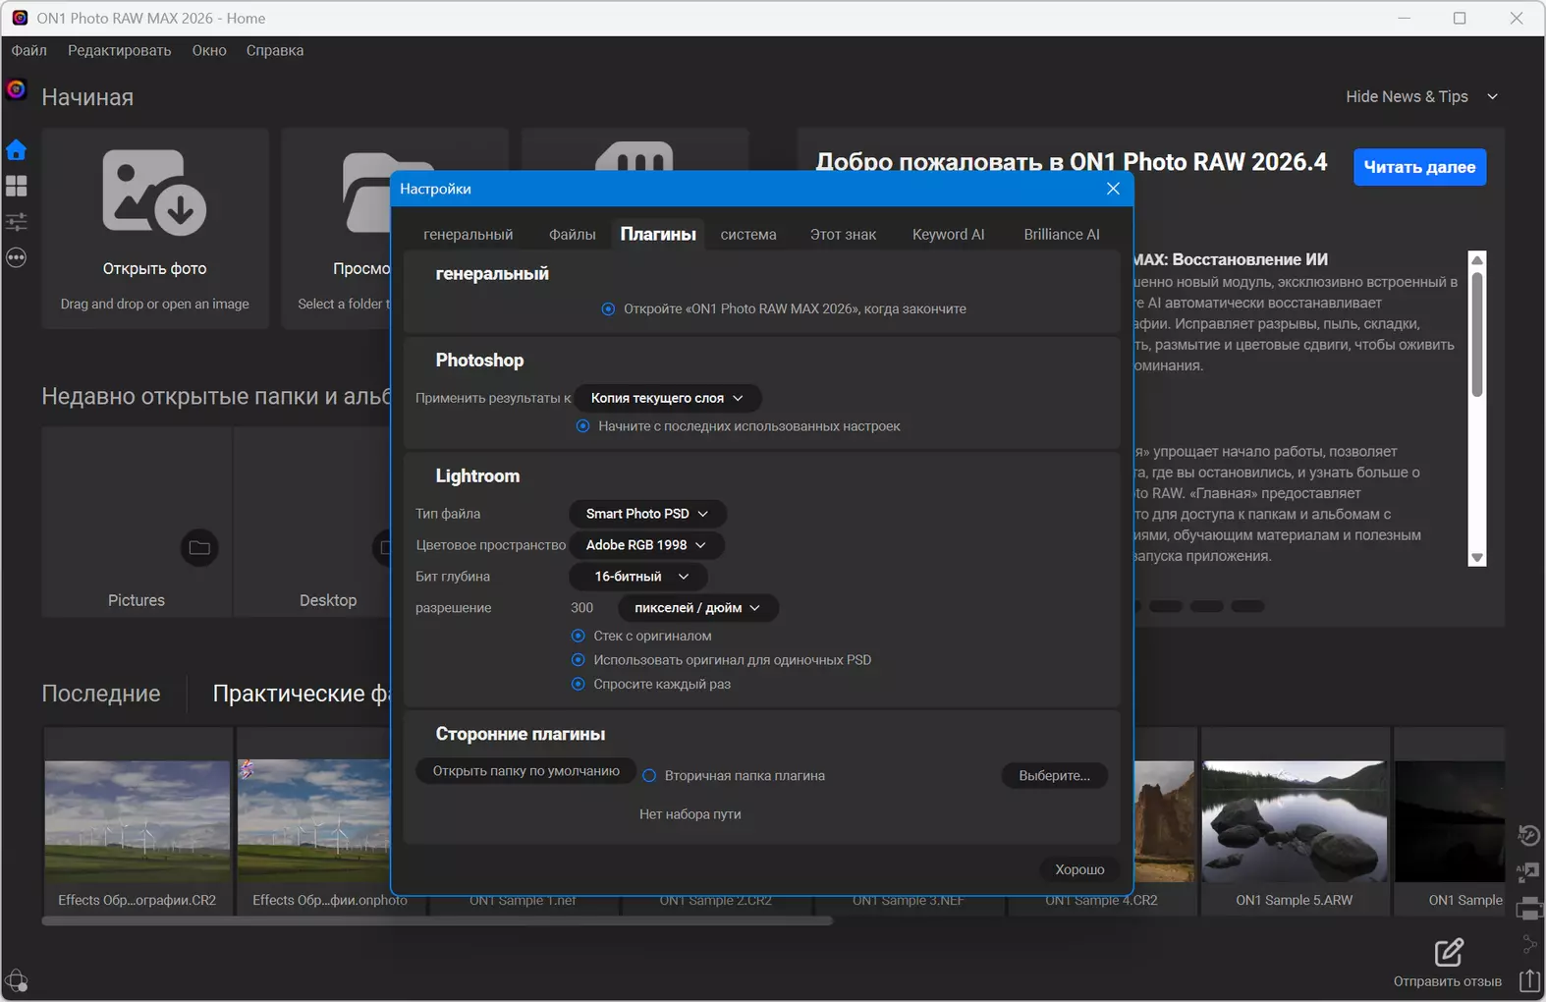Click the ON1 logo icon beside Начиная

[x=16, y=90]
